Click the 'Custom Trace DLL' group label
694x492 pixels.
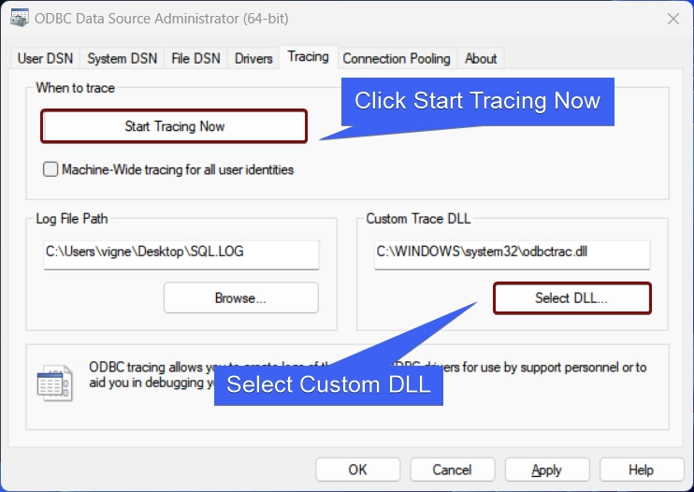tap(418, 219)
